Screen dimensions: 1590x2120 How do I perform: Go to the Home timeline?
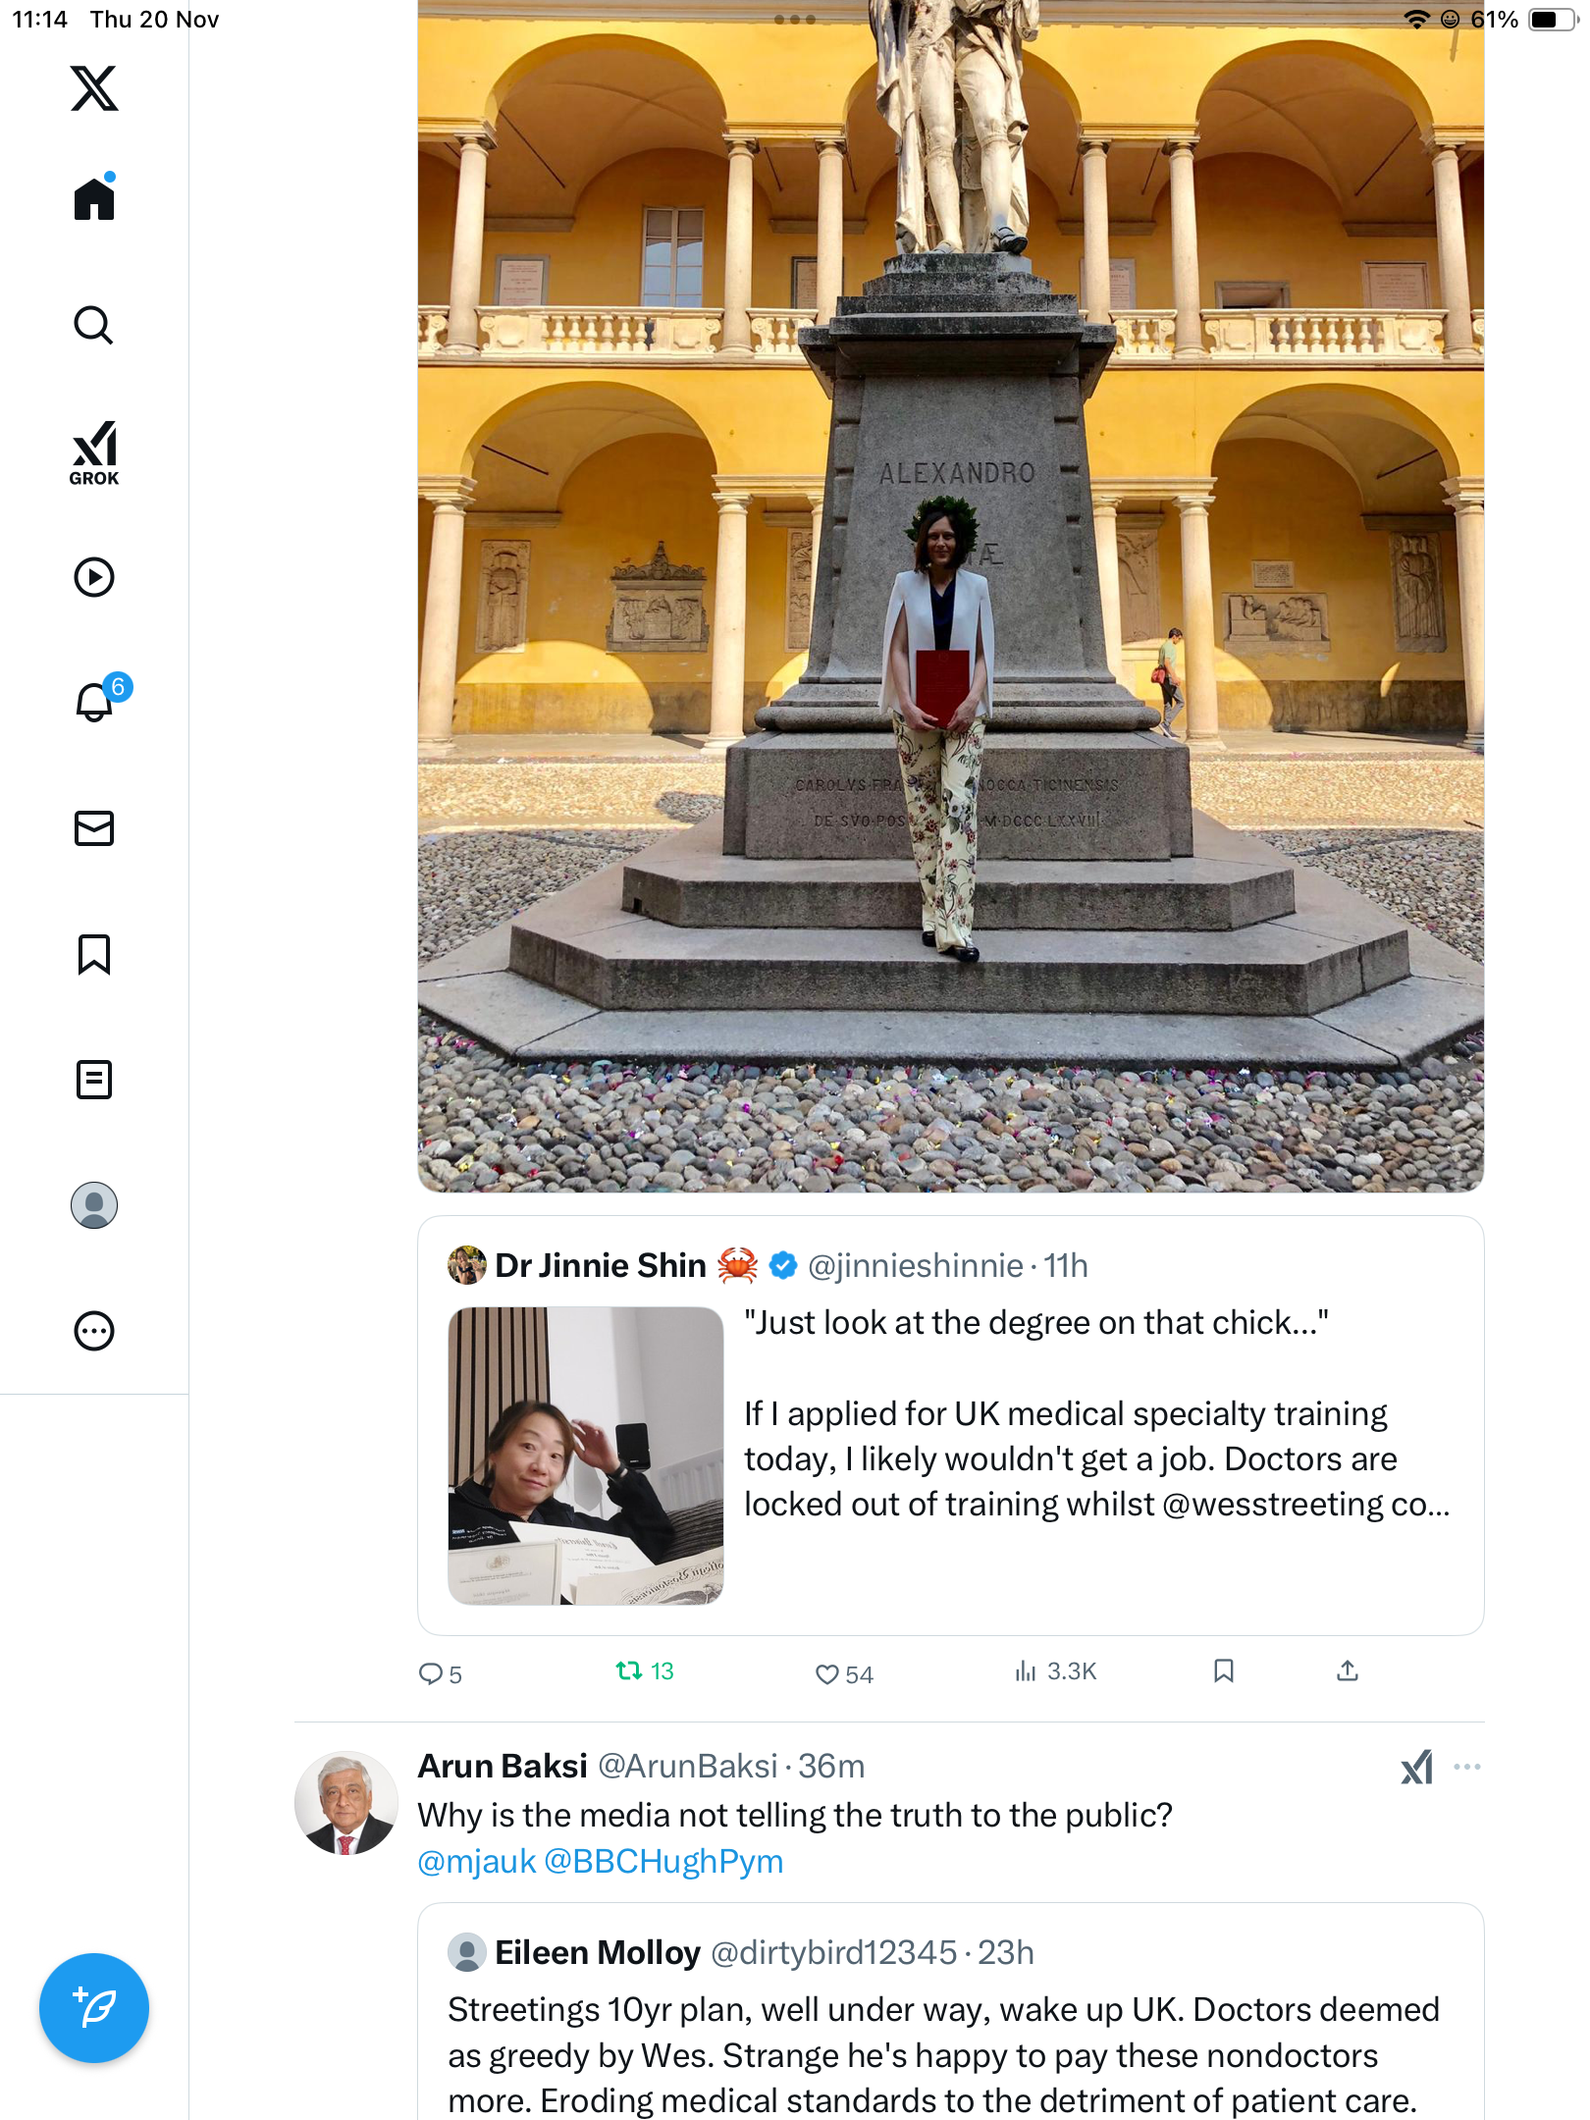click(94, 199)
